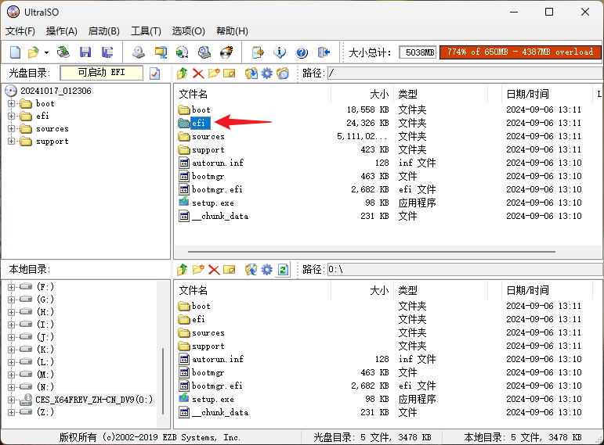Click the blue info bubble icon

click(x=280, y=52)
